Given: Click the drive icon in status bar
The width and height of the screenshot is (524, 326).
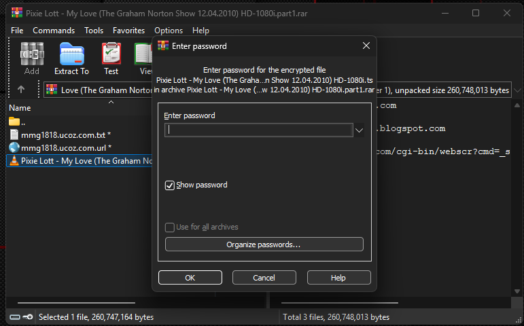Looking at the screenshot, I should 15,317.
